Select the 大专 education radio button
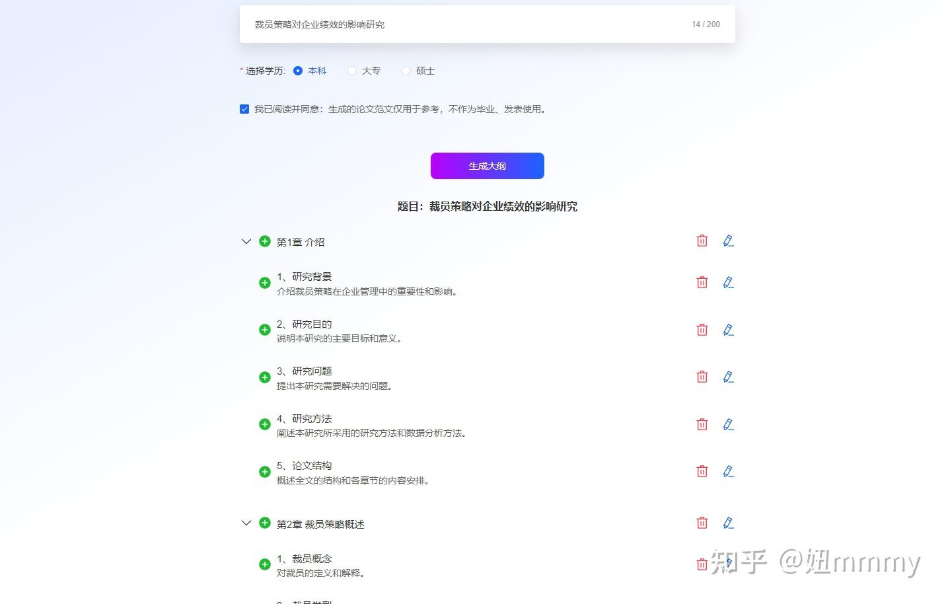944x604 pixels. (352, 71)
